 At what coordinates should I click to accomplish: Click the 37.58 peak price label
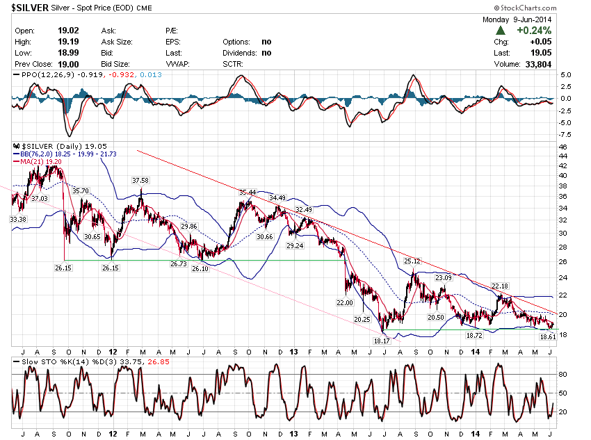click(141, 180)
